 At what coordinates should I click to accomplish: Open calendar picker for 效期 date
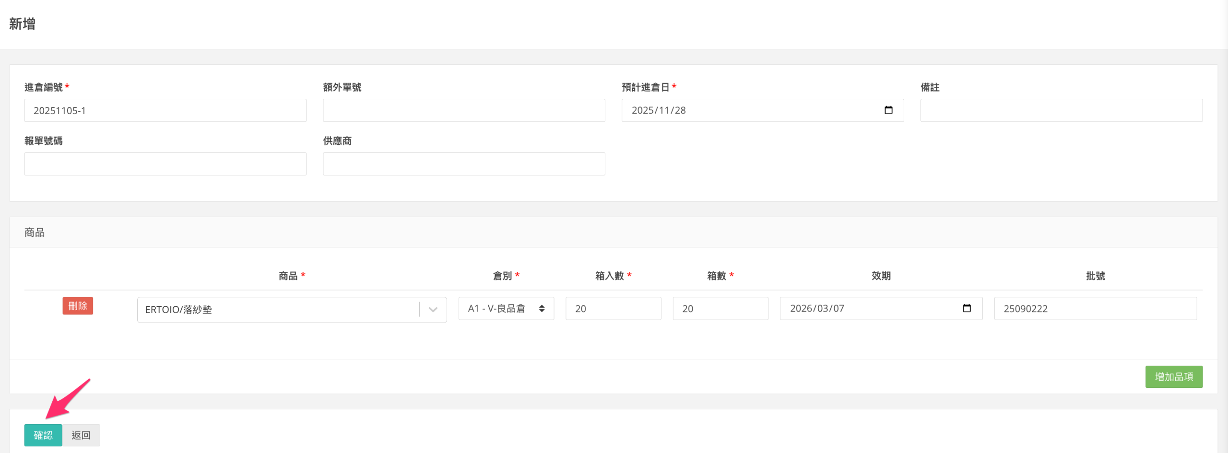[x=967, y=308]
